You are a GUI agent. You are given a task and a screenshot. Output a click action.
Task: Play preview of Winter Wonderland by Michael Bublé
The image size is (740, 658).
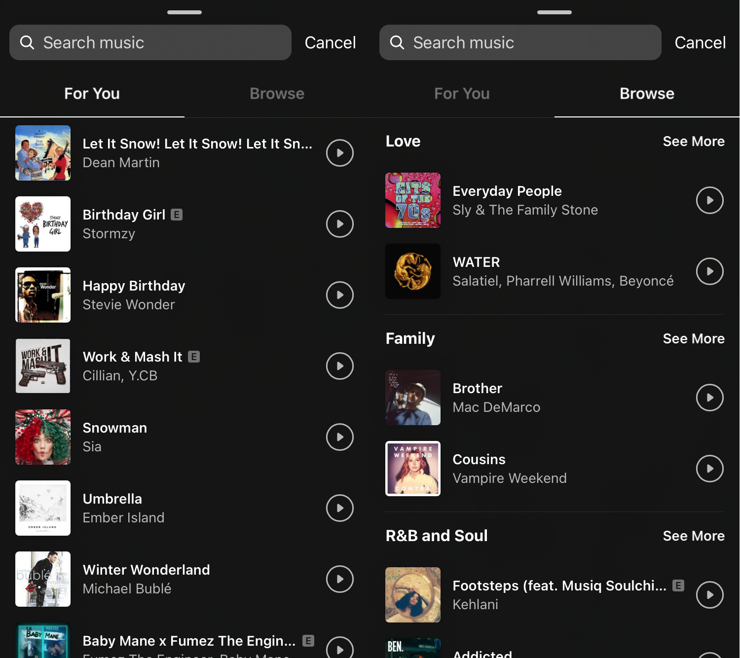coord(340,579)
